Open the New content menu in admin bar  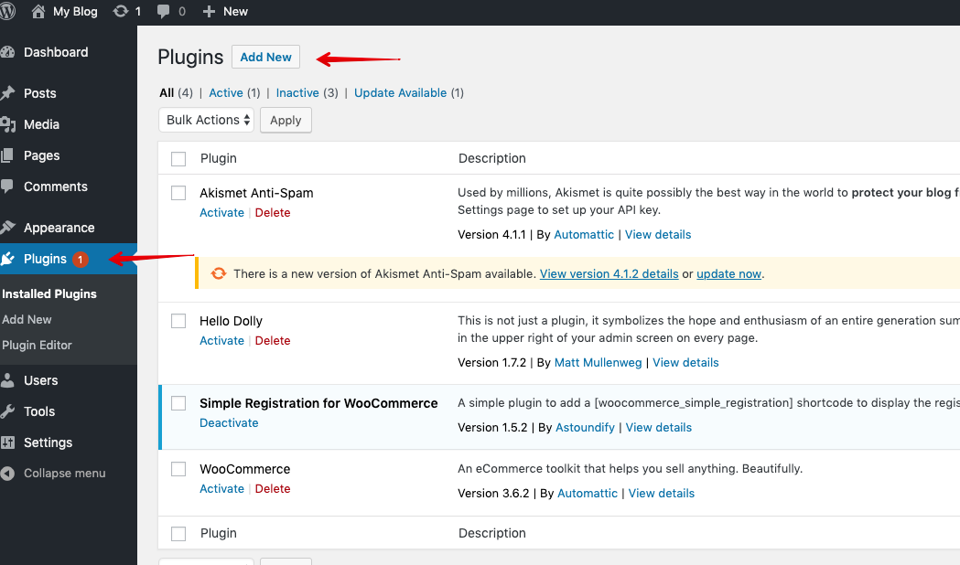click(x=225, y=11)
